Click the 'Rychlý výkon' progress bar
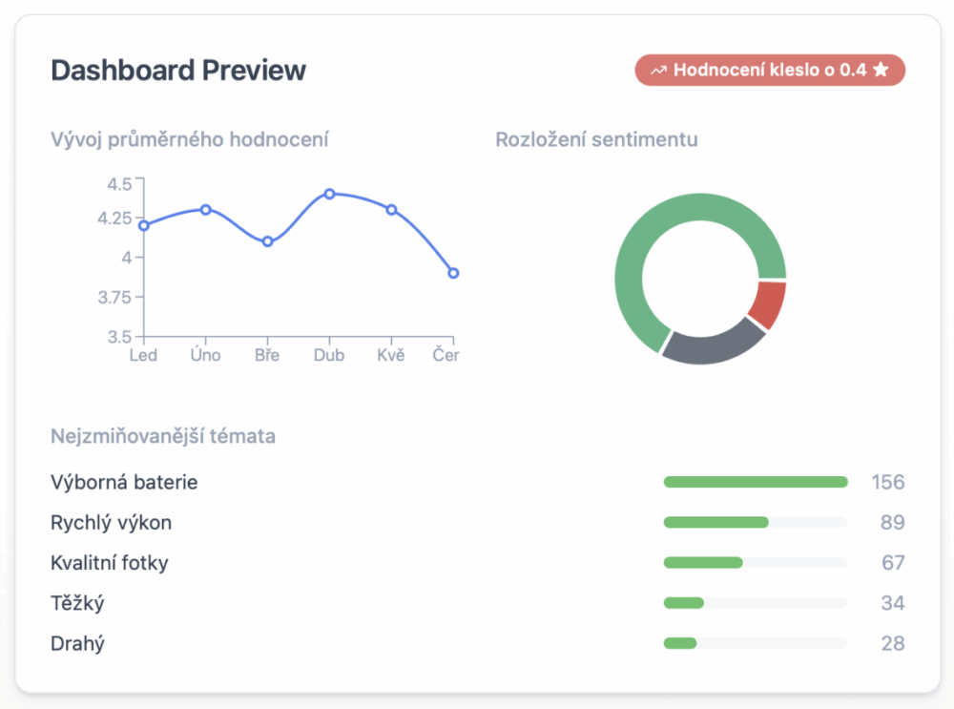The width and height of the screenshot is (954, 709). (755, 522)
